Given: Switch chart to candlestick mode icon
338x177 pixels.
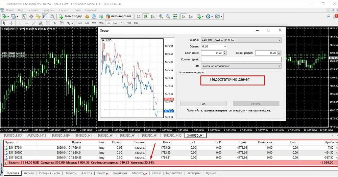Looking at the screenshot, I should pyautogui.click(x=146, y=16).
